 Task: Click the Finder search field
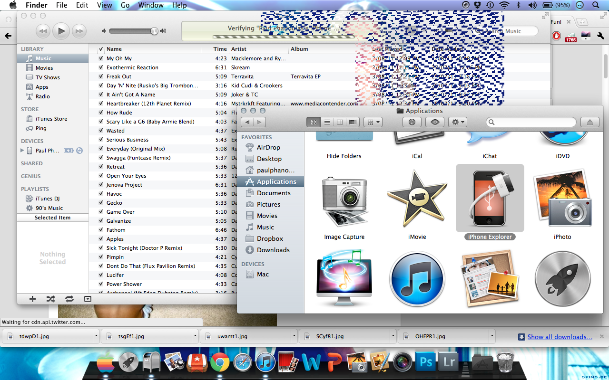(531, 122)
